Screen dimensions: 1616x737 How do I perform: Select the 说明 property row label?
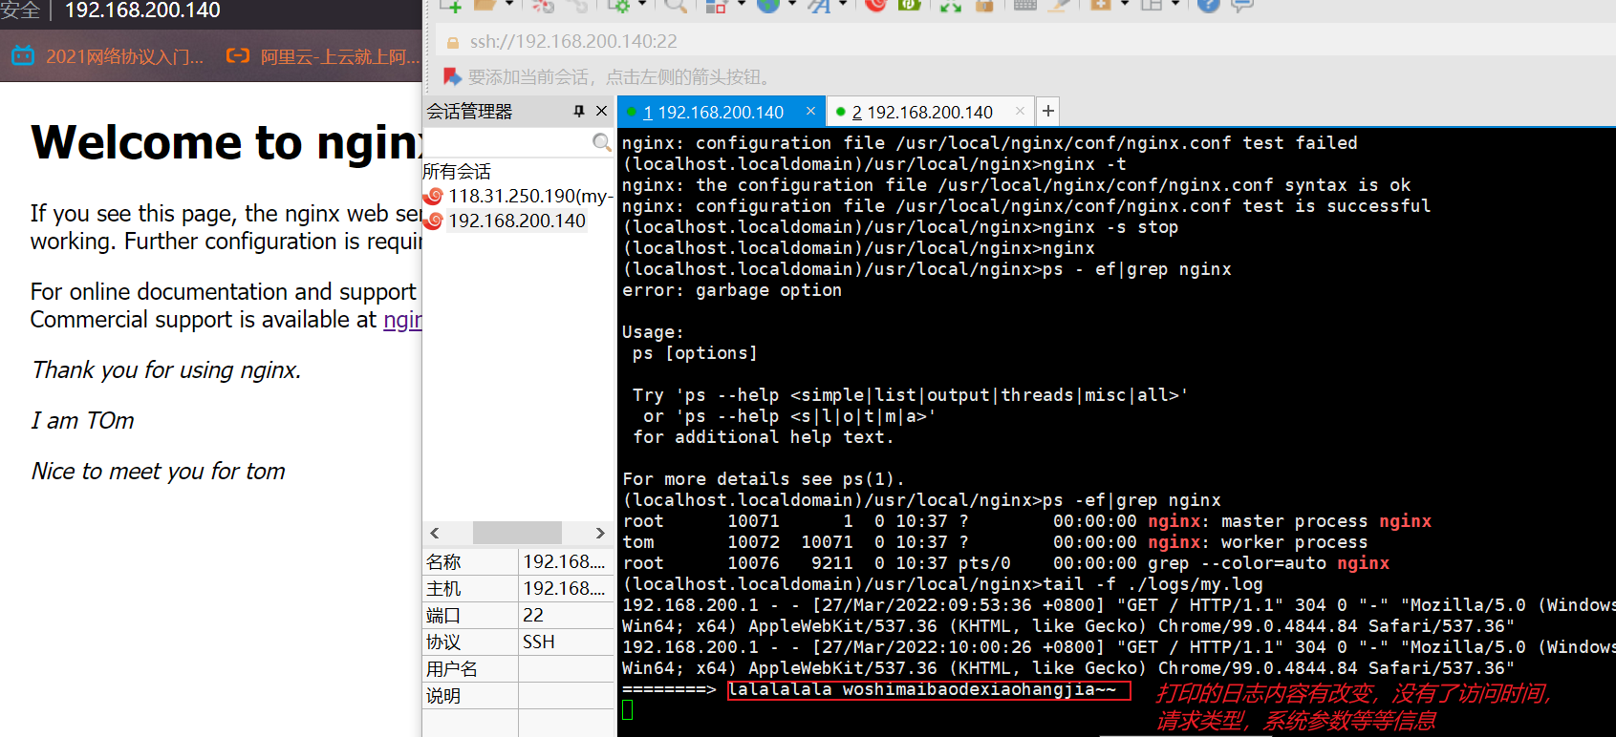click(443, 695)
